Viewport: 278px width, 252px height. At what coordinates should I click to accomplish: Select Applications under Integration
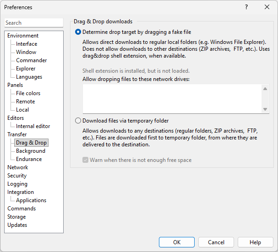point(31,200)
